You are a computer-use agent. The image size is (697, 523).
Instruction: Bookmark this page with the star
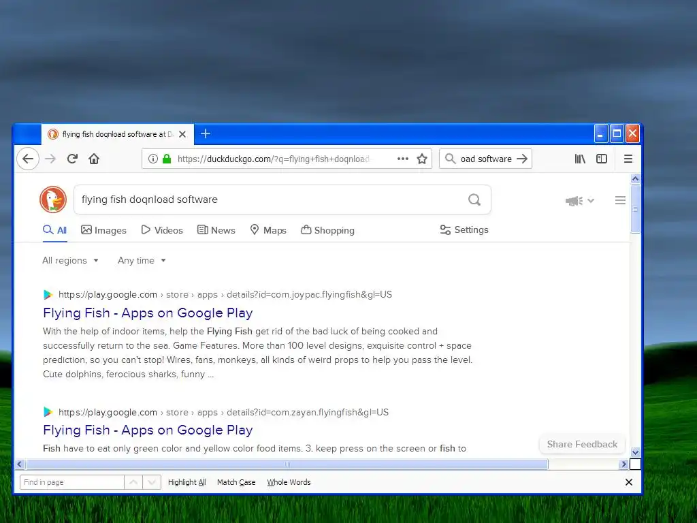point(422,159)
